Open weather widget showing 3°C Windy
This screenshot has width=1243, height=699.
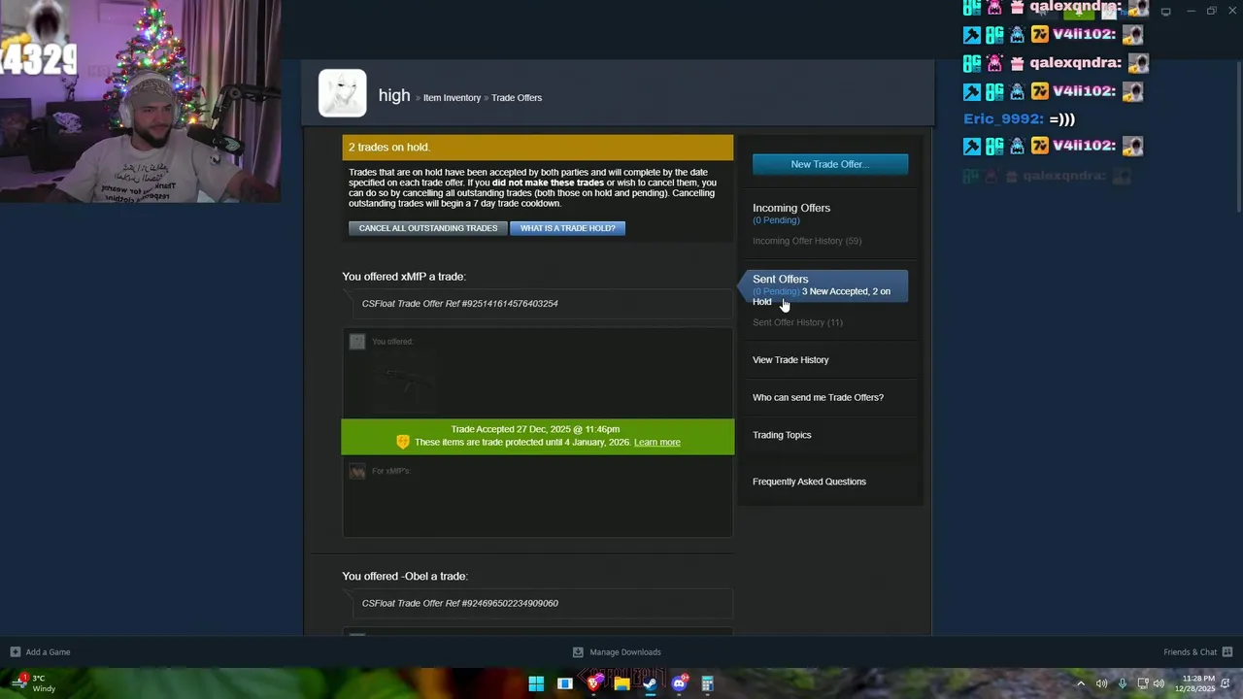32,683
